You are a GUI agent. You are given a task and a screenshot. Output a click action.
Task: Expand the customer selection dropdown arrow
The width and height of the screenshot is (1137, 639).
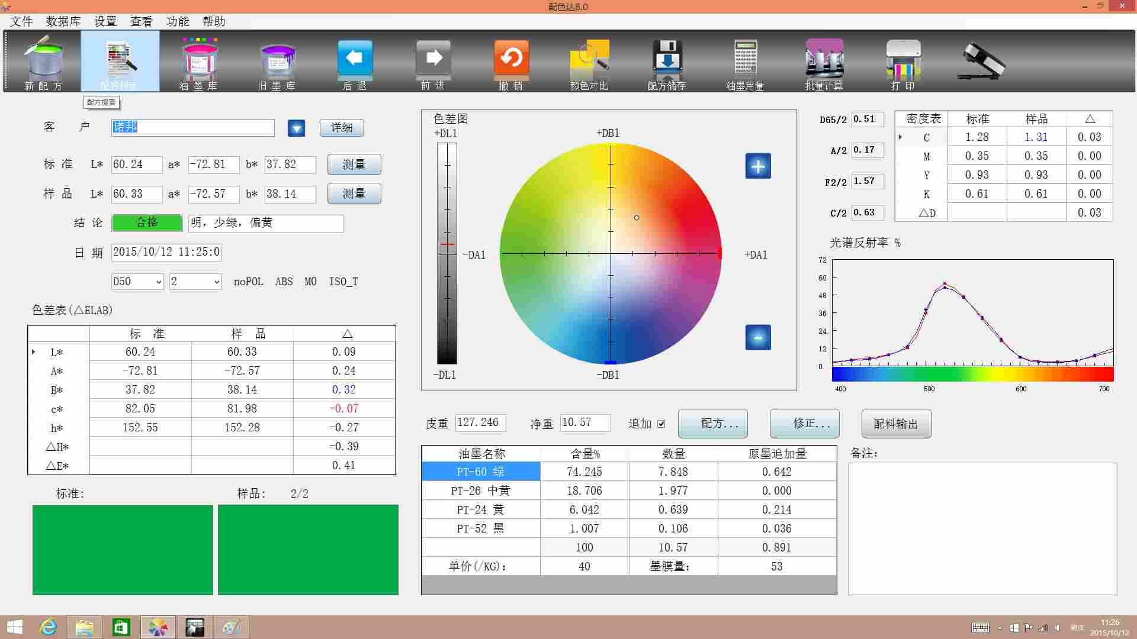[296, 128]
